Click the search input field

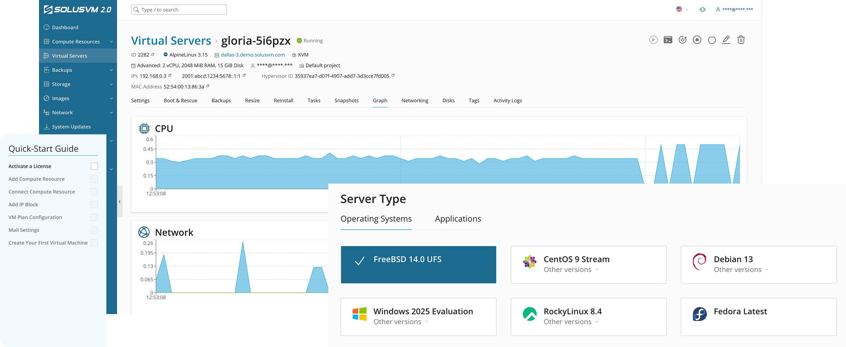click(179, 10)
